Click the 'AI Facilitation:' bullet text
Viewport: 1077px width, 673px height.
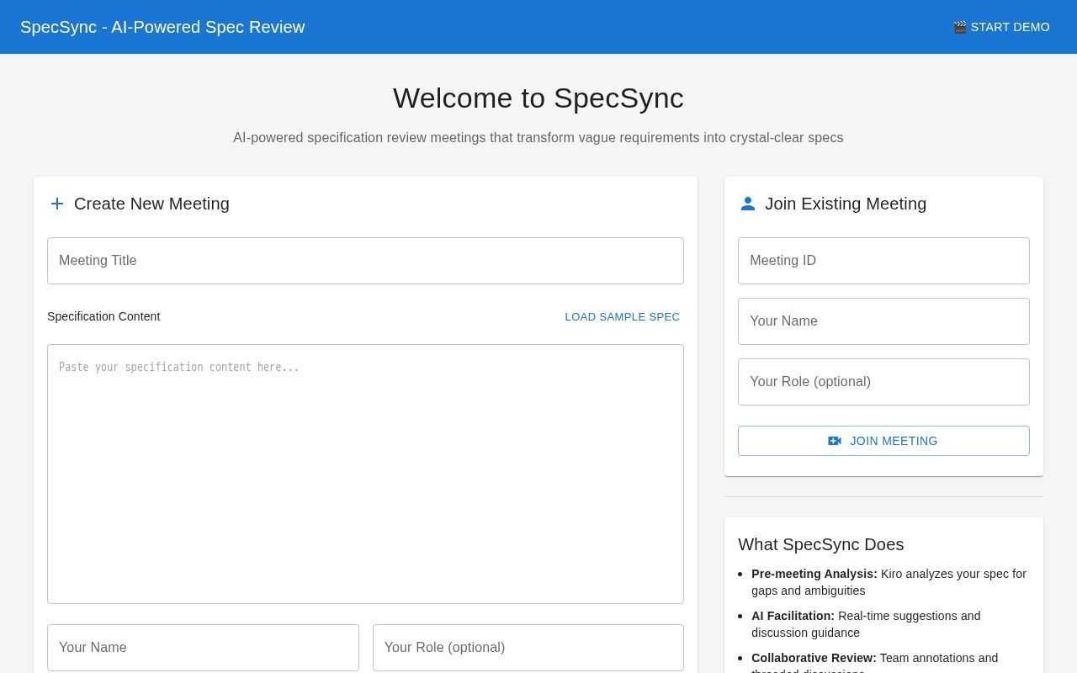[x=793, y=616]
